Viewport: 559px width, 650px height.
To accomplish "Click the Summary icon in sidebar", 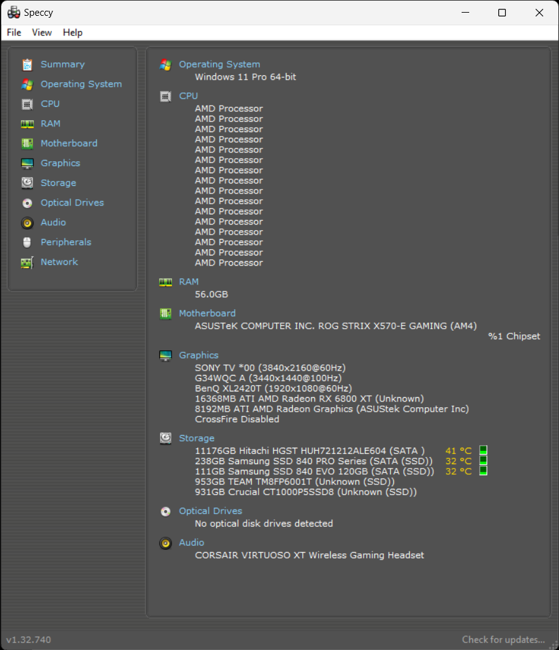I will click(27, 64).
